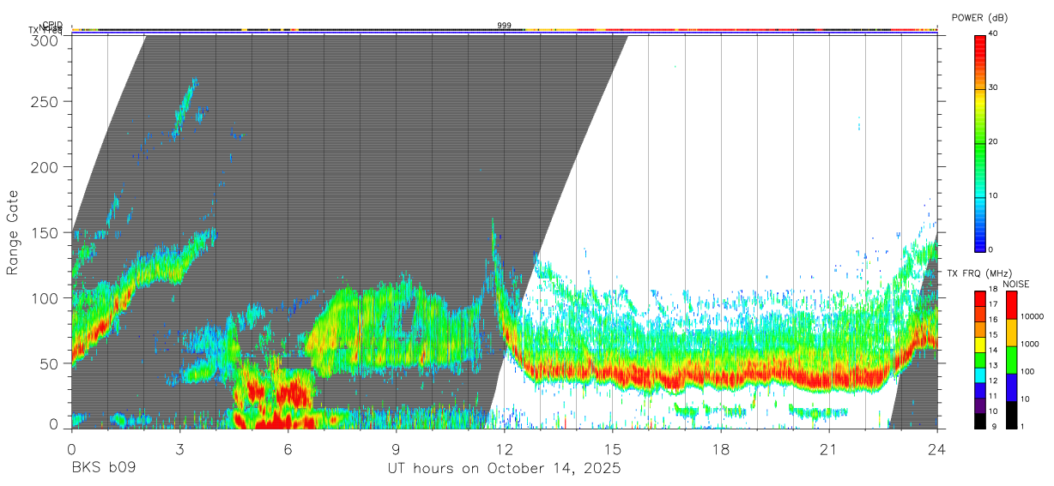
Task: Click the BKS b09 radar beam label
Action: (102, 468)
